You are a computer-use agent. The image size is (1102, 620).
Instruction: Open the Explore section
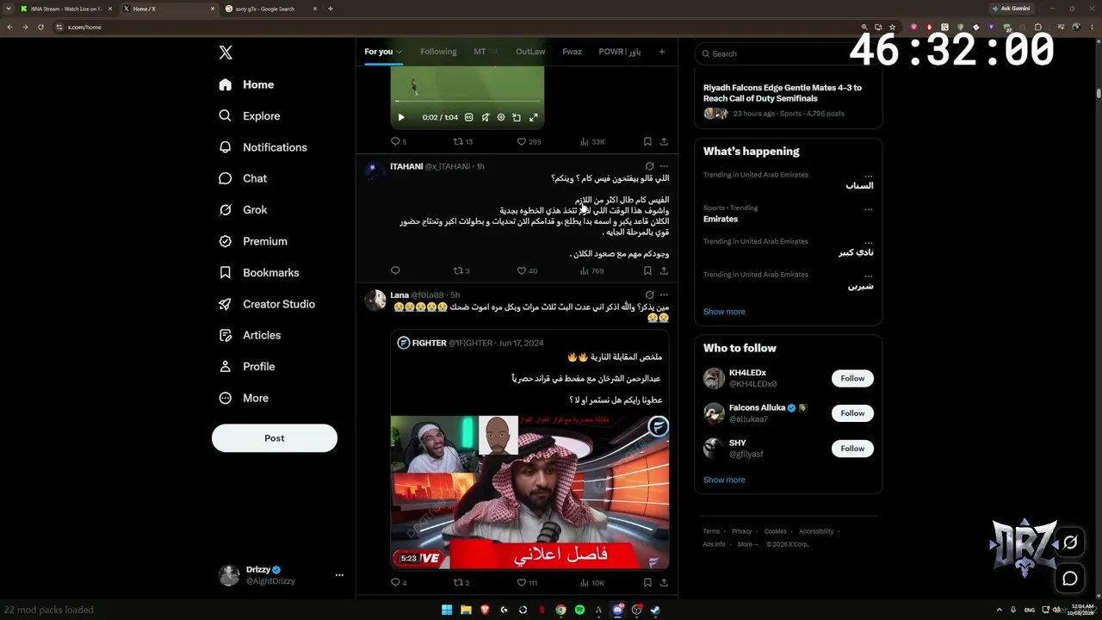(249, 116)
